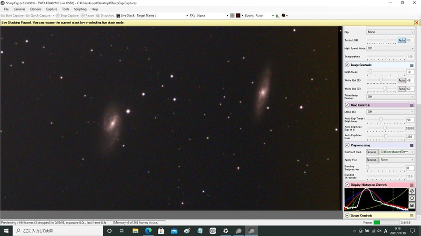Collapse the Misc Controls section
This screenshot has height=236, width=421.
click(347, 105)
